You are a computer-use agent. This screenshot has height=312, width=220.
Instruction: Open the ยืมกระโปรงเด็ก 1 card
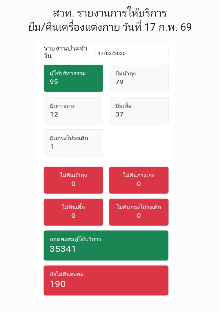pos(73,143)
